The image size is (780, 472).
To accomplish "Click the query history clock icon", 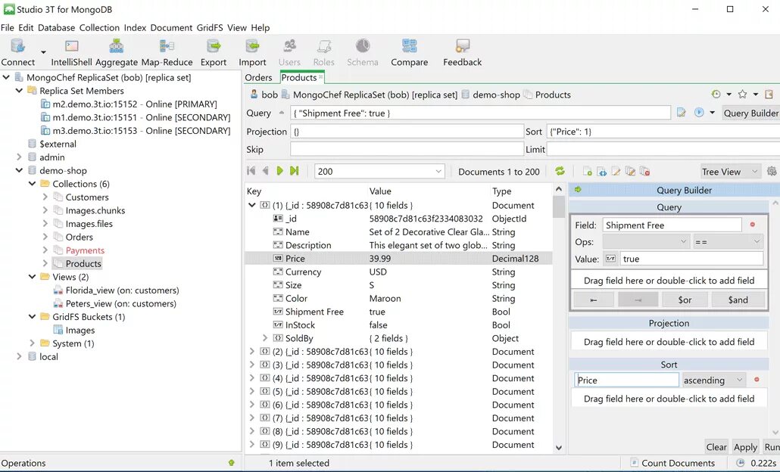I will (716, 95).
